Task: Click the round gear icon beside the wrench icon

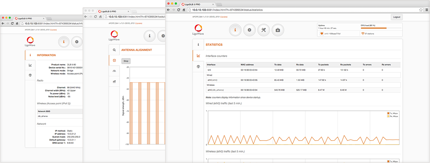Action: pos(249,30)
